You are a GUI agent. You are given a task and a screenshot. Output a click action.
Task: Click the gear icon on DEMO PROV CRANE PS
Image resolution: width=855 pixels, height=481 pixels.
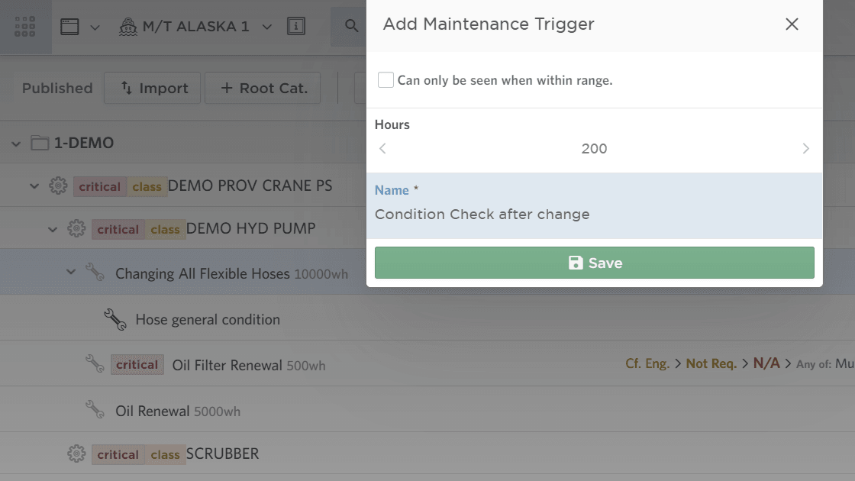pos(58,186)
